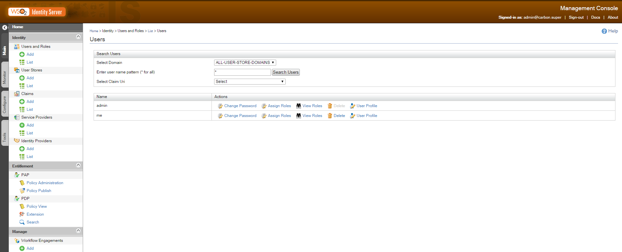Collapse the Entitlement menu section
Screen dimensions: 622x252
[78, 165]
